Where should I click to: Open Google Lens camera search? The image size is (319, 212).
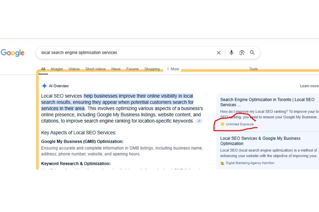point(242,52)
